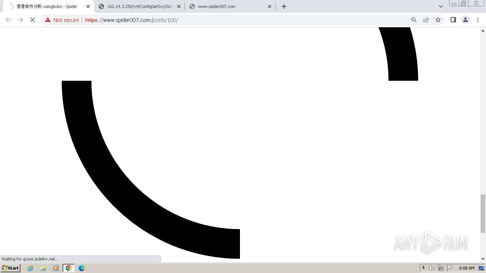Share this page icon
Viewport: 486px width, 273px height.
(x=426, y=20)
